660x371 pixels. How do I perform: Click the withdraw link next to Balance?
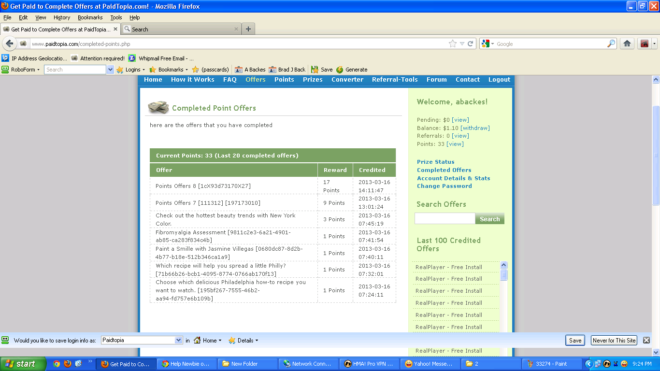point(475,128)
